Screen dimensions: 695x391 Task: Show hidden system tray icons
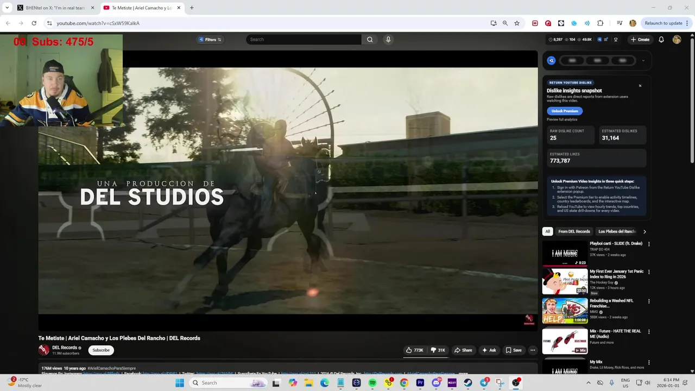pyautogui.click(x=588, y=383)
